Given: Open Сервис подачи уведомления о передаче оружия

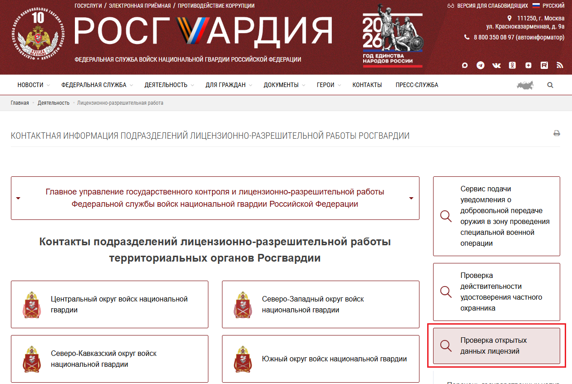Looking at the screenshot, I should (x=497, y=216).
